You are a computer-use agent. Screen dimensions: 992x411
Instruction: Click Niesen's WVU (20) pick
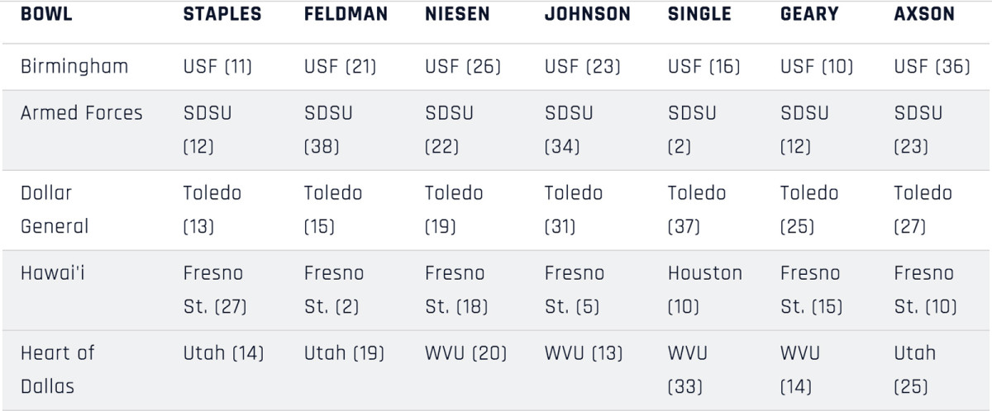click(465, 353)
